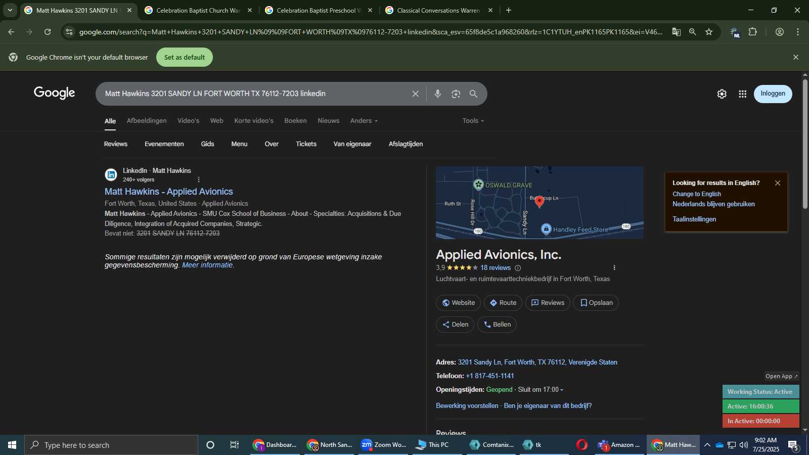Click the Reviews button in business panel
Screen dimensions: 809x455
click(x=548, y=303)
